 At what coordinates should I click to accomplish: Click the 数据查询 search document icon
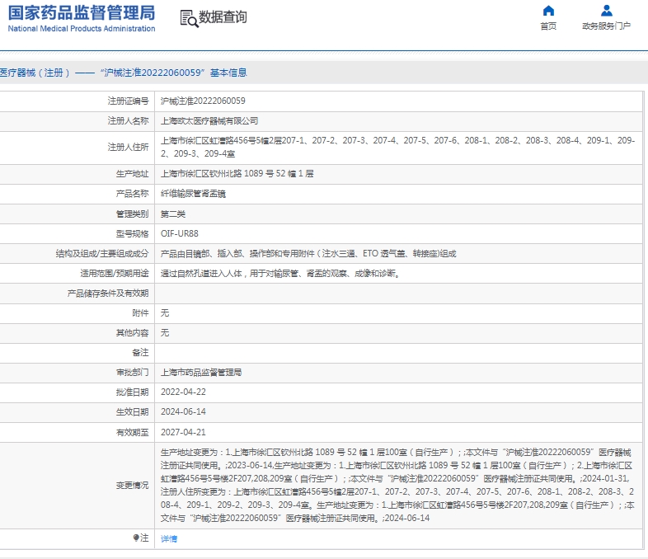coord(189,19)
